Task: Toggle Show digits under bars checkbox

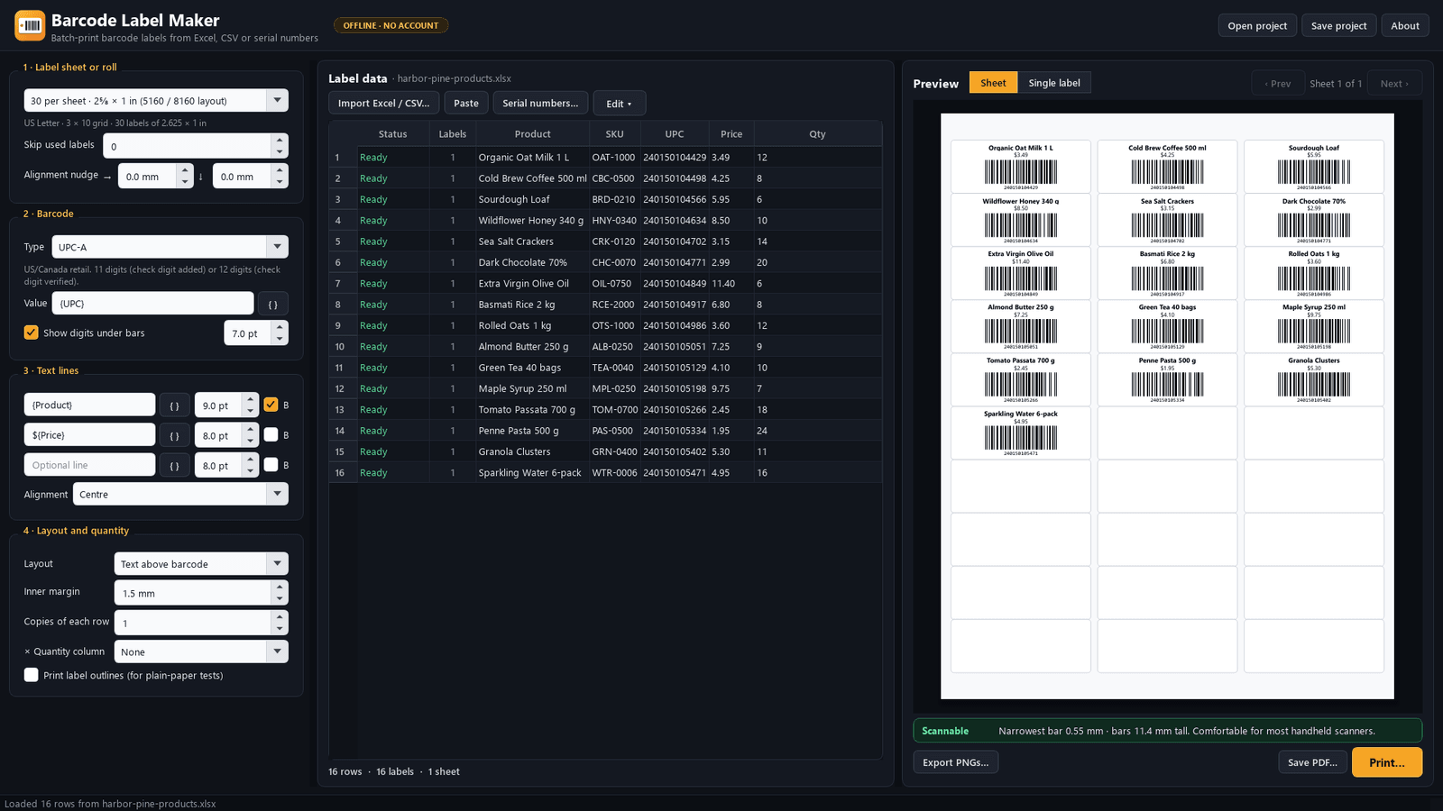Action: 32,333
